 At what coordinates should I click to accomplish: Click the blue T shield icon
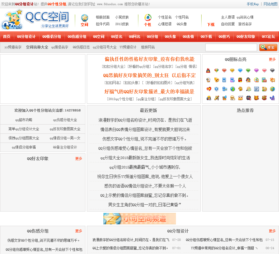click(216, 89)
